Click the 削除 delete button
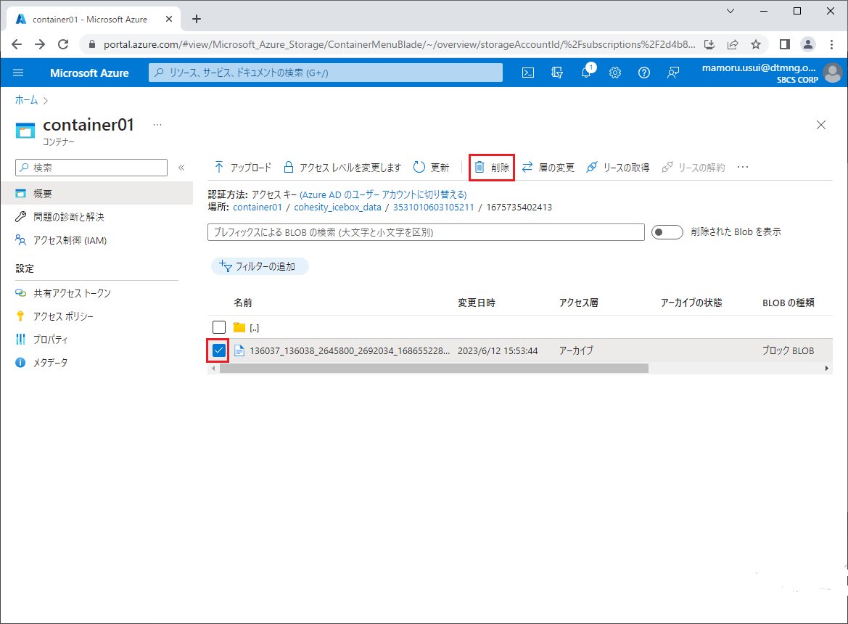848x624 pixels. tap(492, 168)
